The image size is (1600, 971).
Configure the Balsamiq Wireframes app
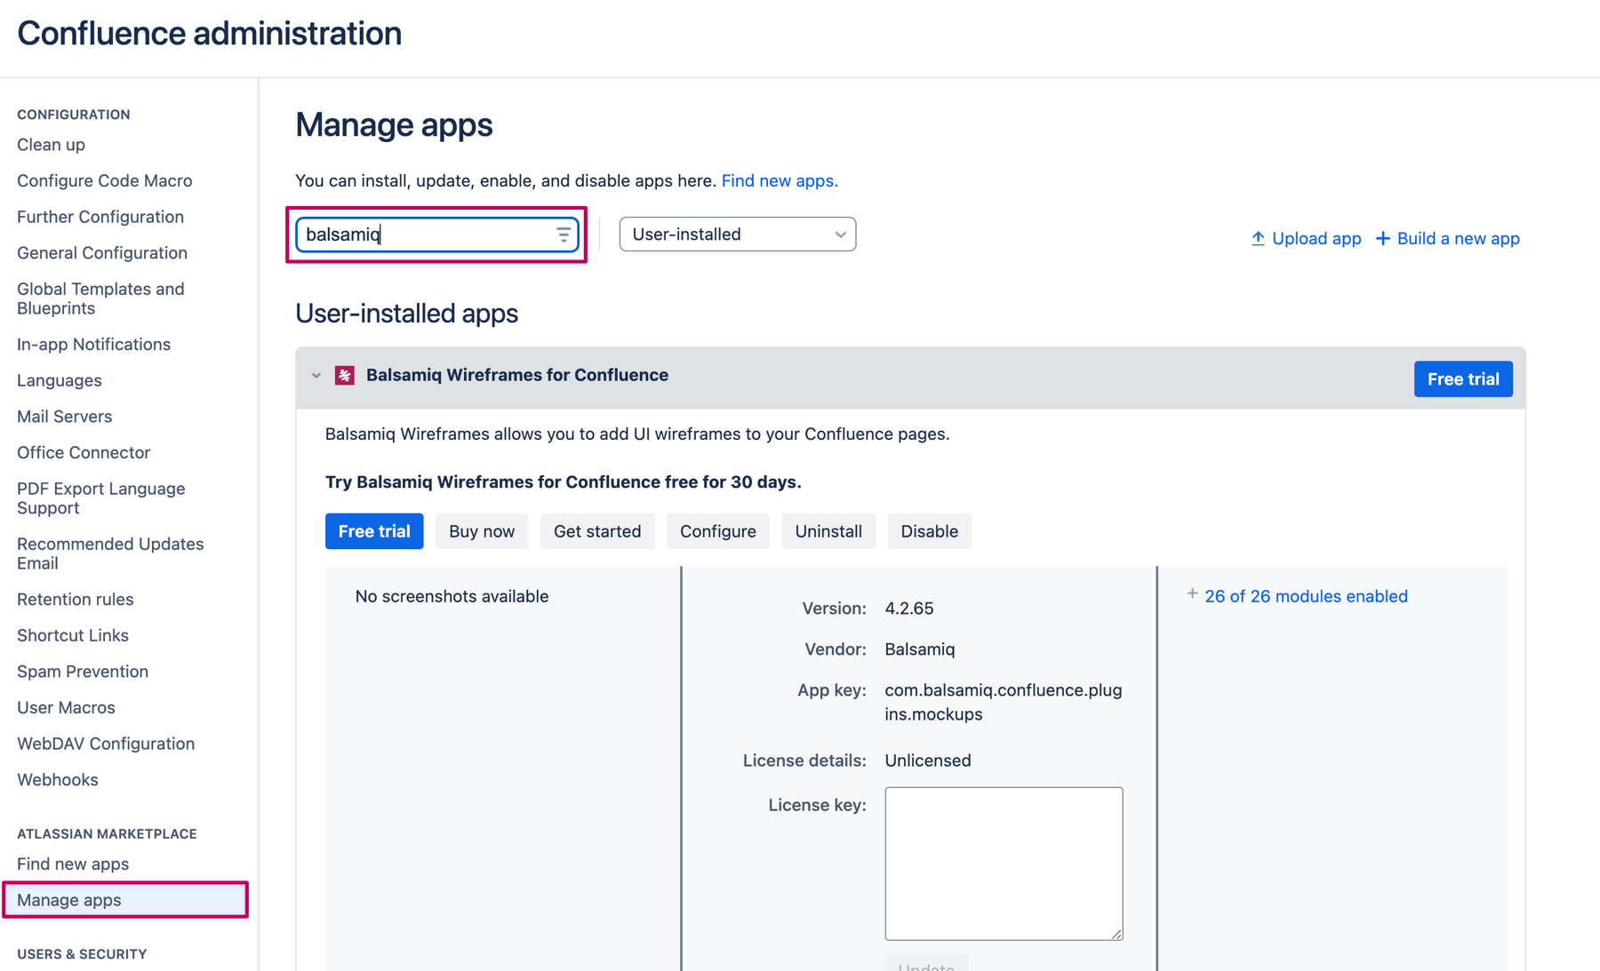tap(717, 531)
